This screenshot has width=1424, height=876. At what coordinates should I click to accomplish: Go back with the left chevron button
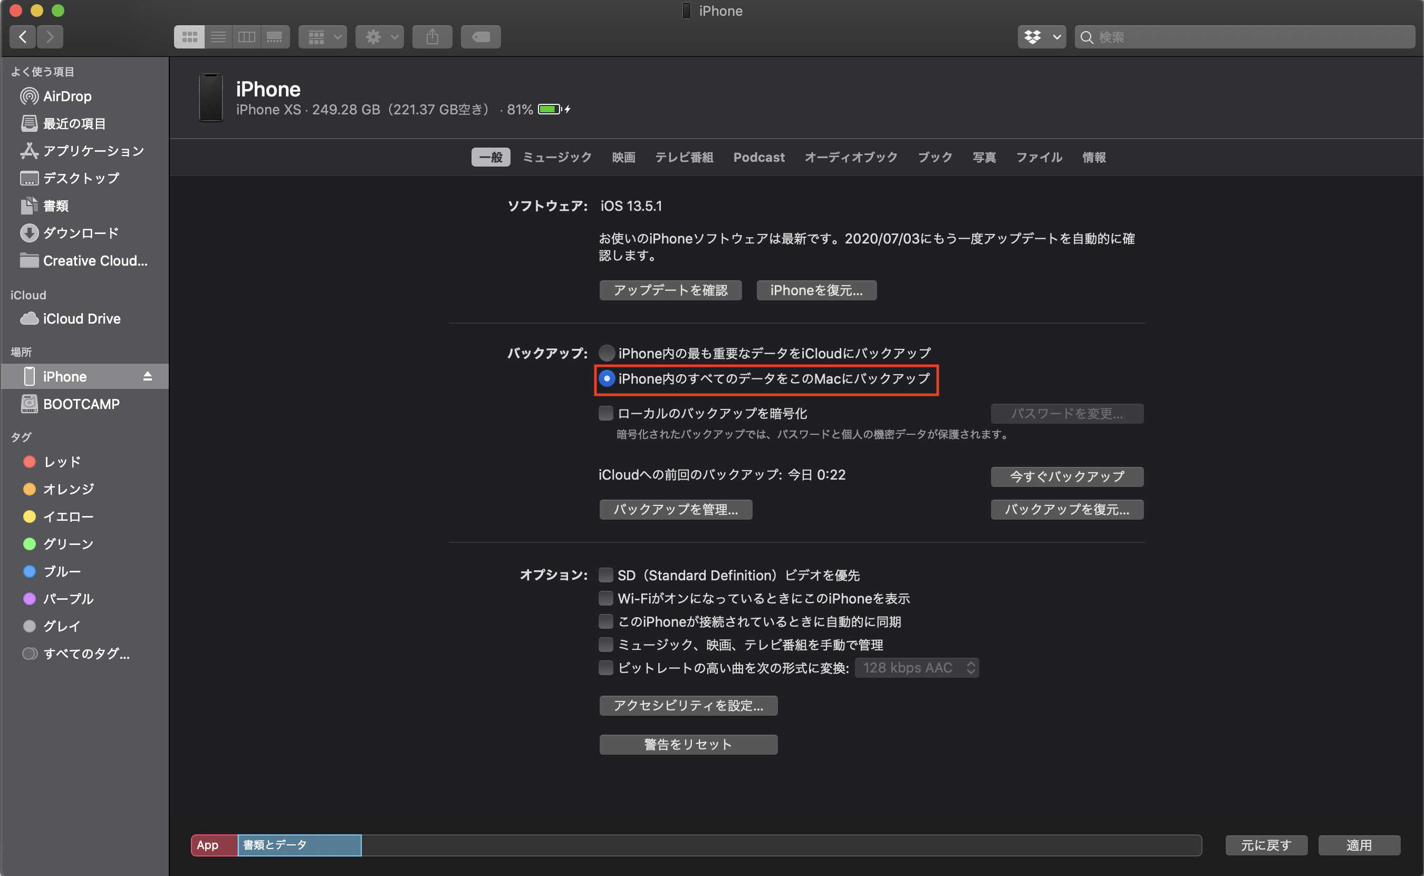pos(23,37)
